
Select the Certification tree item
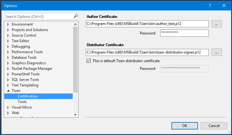(x=28, y=96)
